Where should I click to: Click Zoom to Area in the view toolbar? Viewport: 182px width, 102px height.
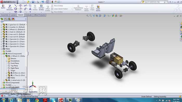coord(90,16)
